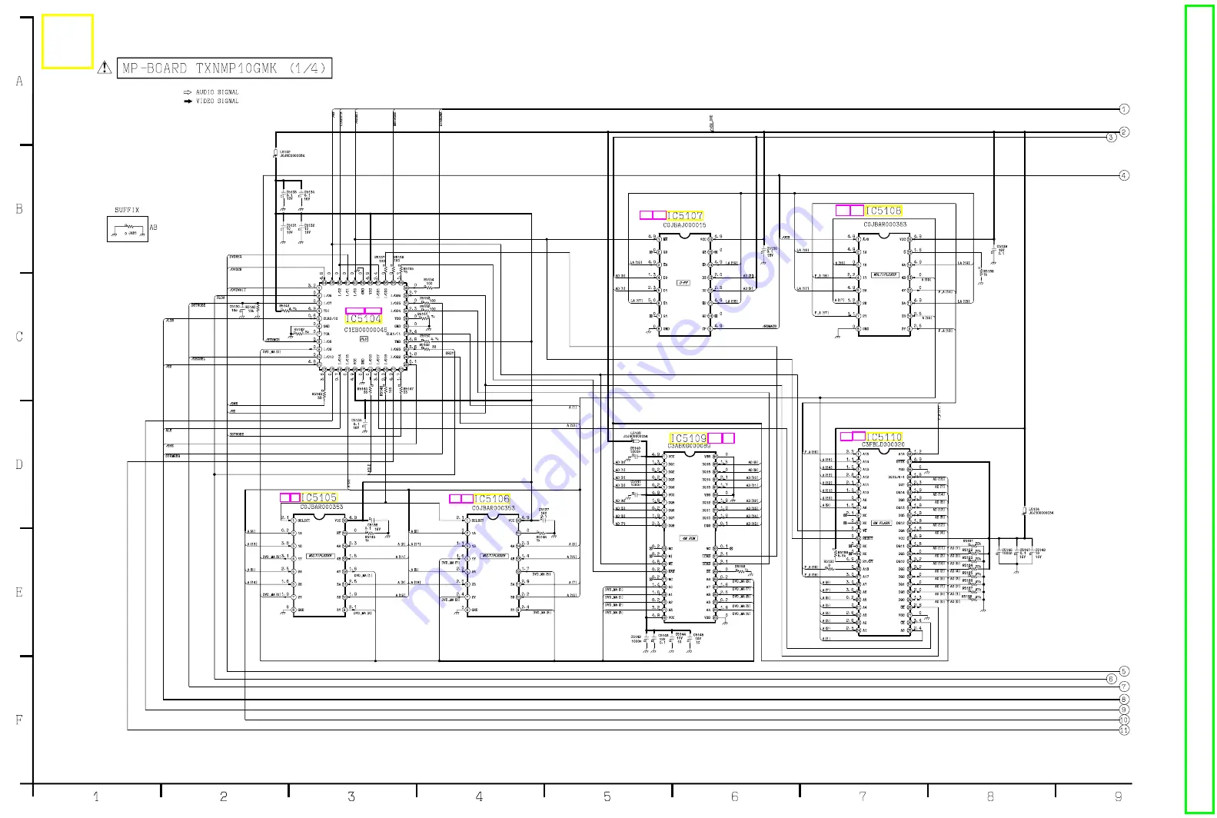Click the D-FF label inside IC5107
Screen dimensions: 1217x818
[x=683, y=283]
